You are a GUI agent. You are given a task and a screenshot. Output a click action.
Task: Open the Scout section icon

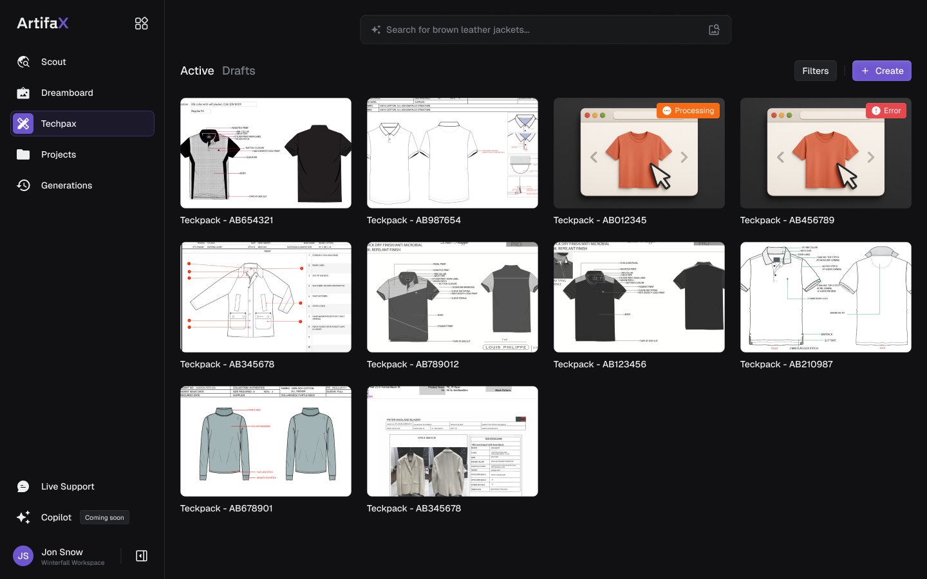(24, 62)
